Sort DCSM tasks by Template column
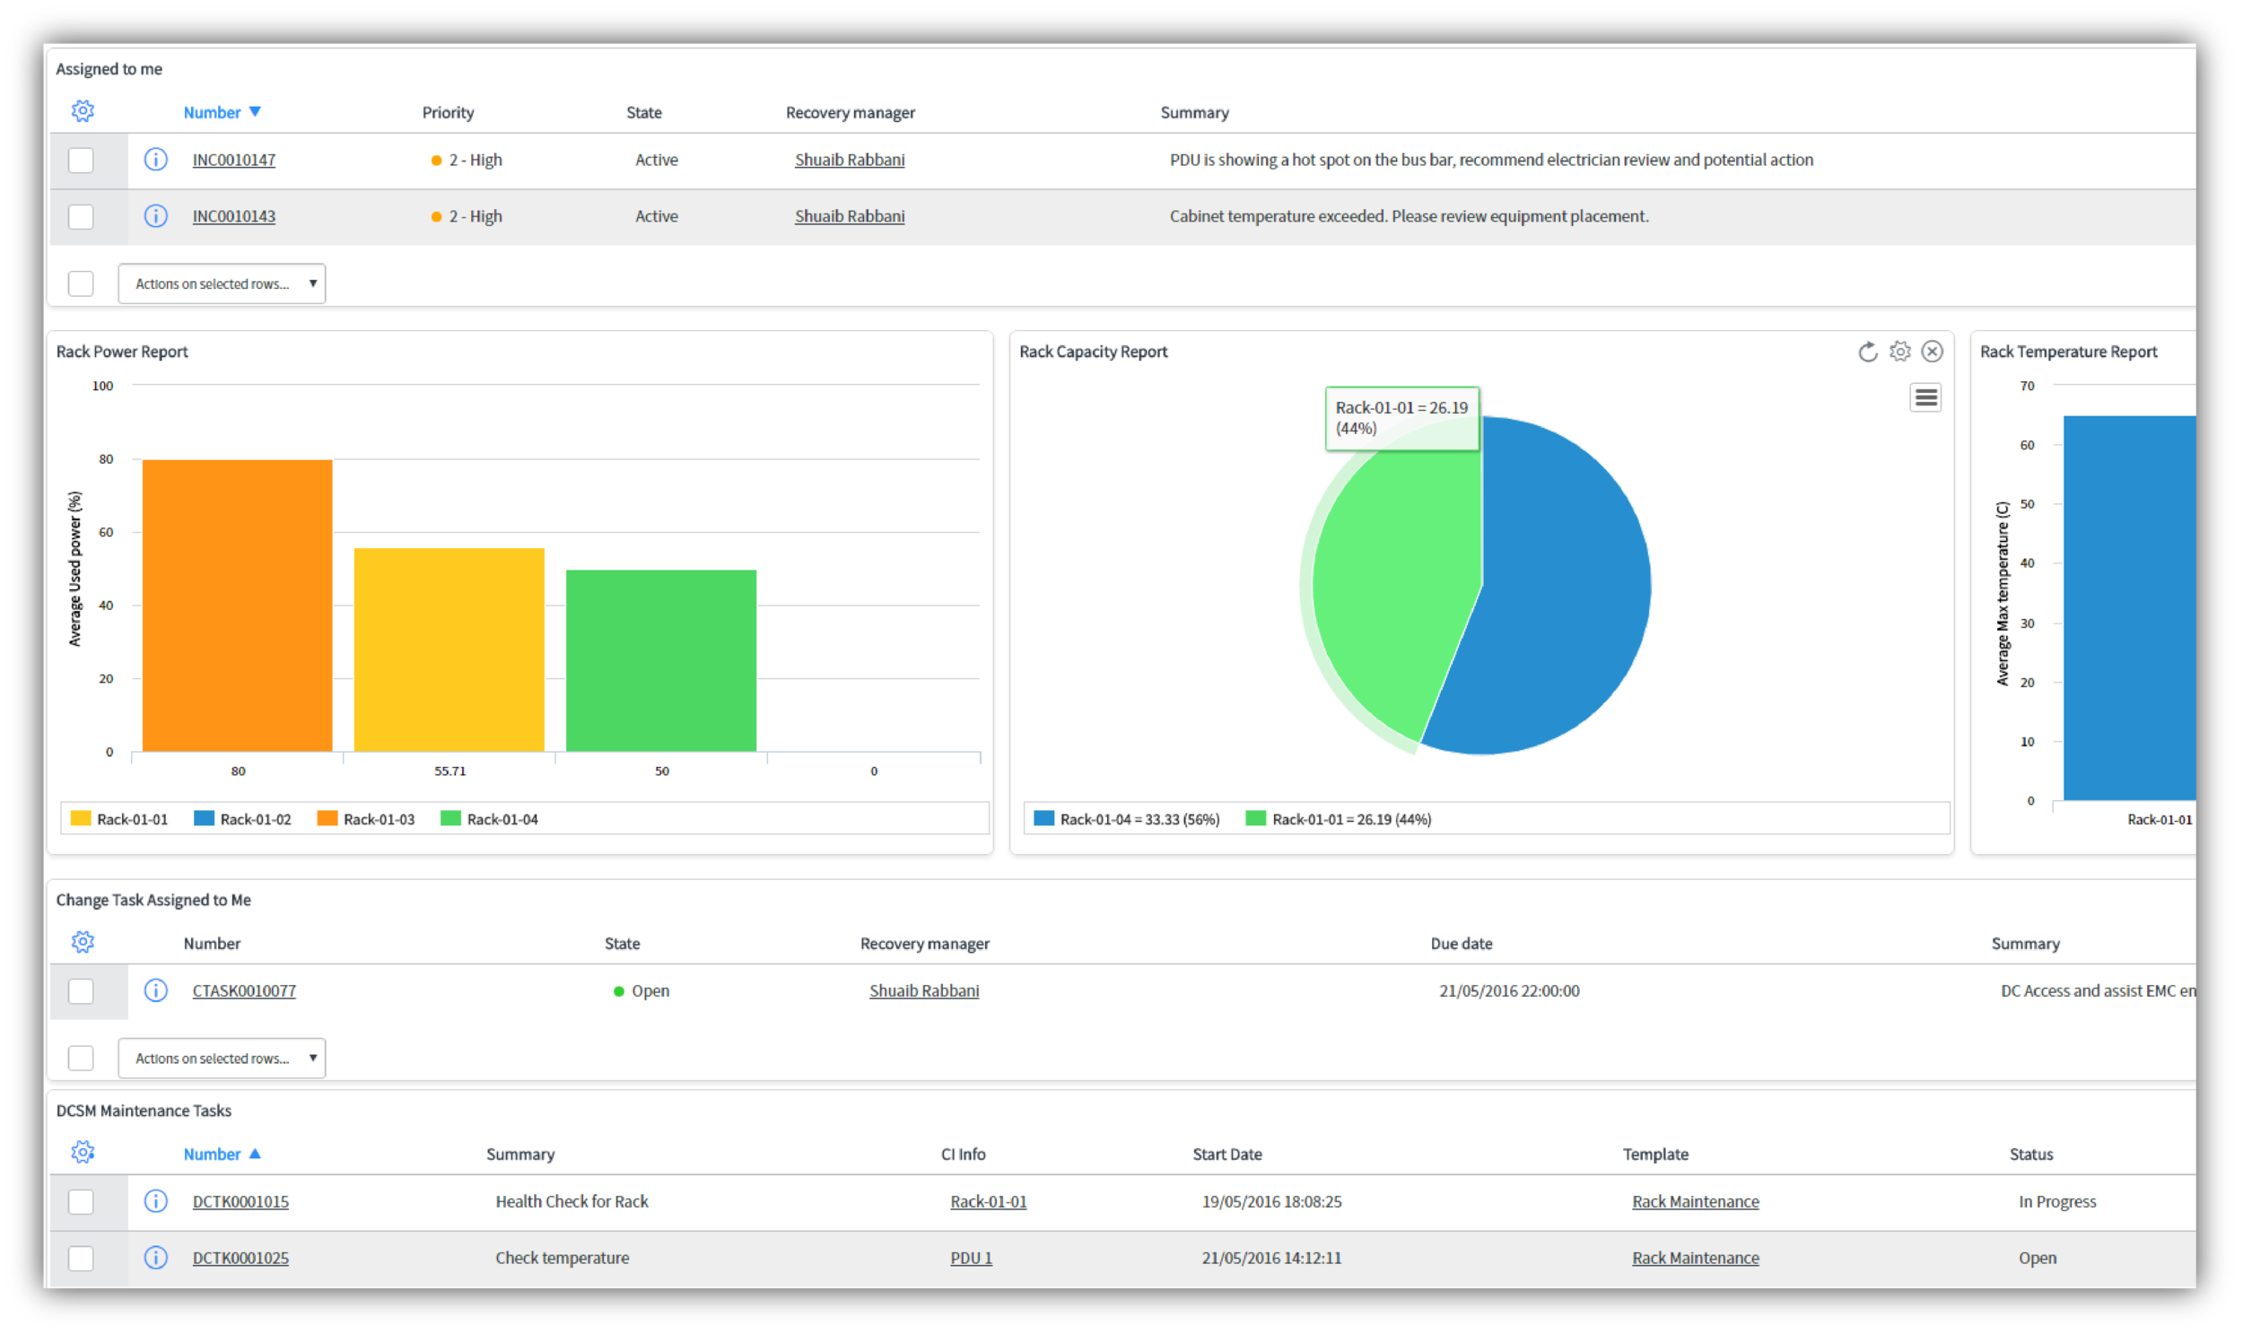This screenshot has width=2243, height=1334. point(1655,1155)
